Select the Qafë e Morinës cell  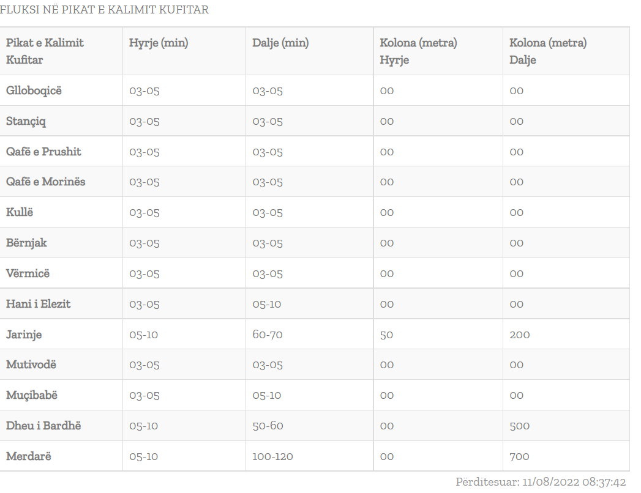tap(46, 182)
